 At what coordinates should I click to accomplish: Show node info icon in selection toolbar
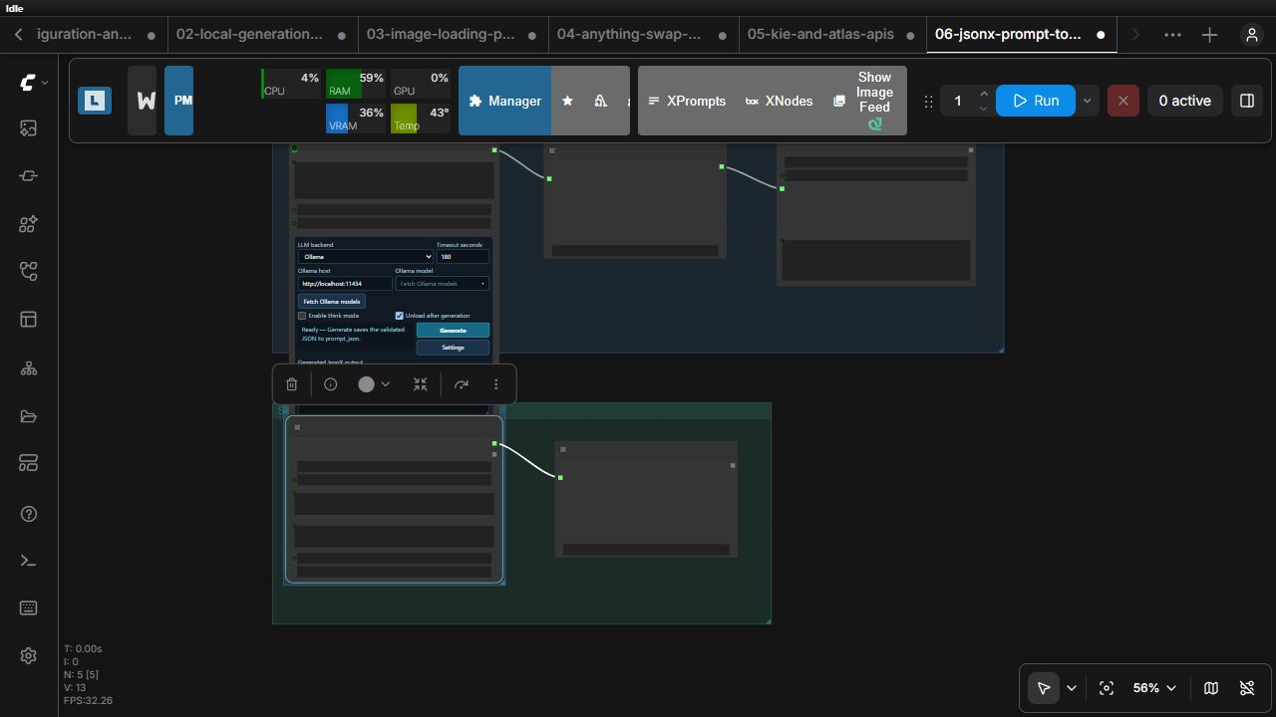coord(330,384)
